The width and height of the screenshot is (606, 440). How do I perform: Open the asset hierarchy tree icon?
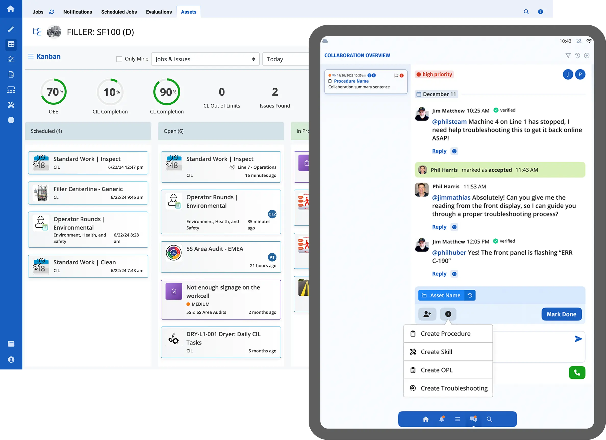tap(37, 32)
